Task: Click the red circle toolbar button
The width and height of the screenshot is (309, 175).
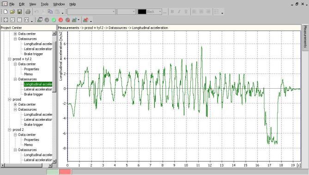Action: tap(61, 20)
